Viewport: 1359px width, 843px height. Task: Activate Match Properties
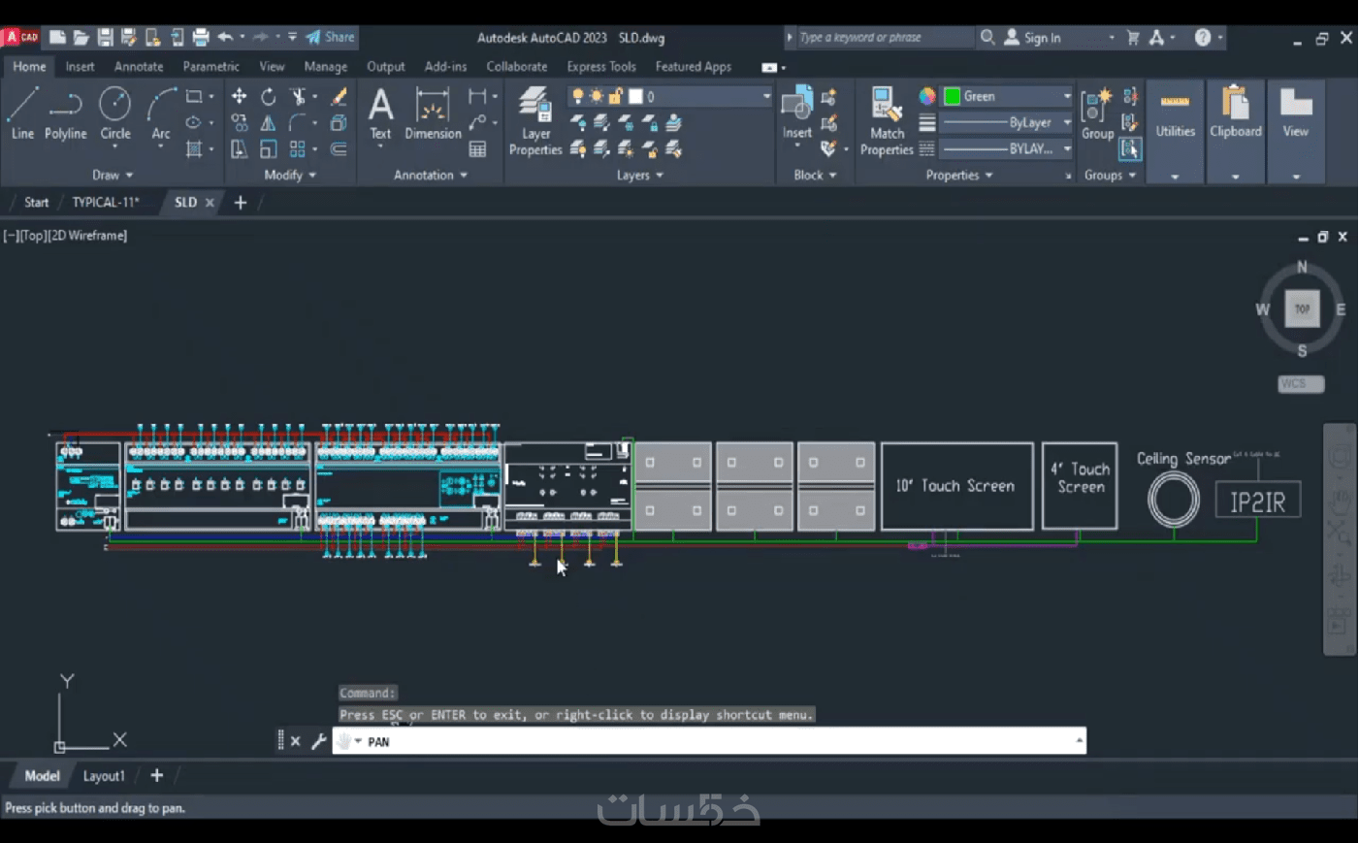[887, 120]
